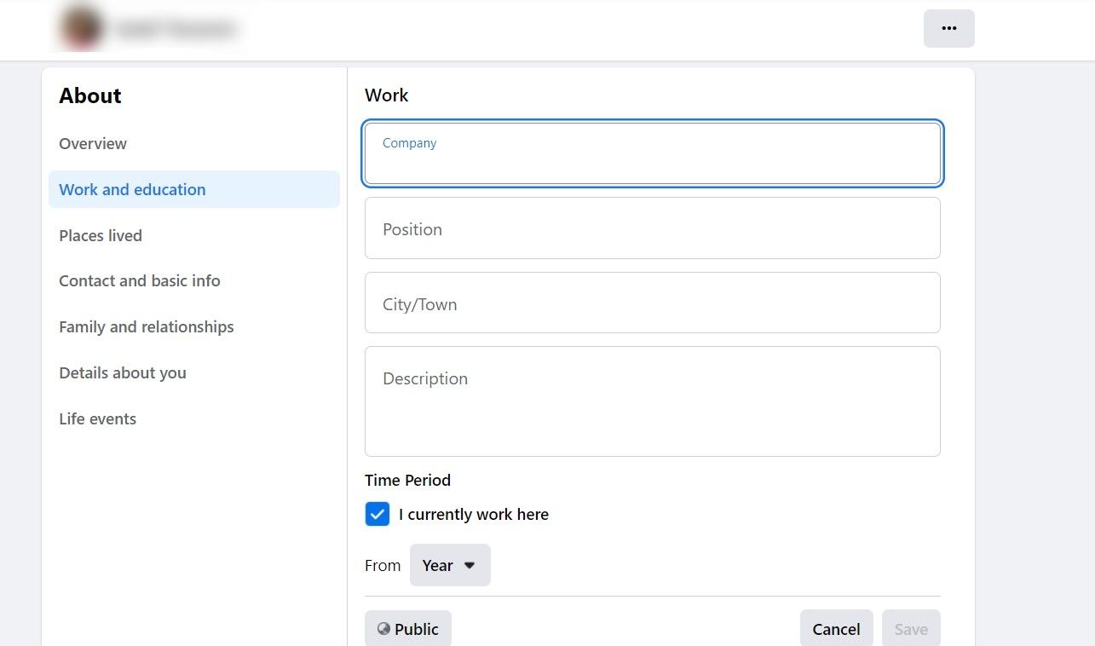Open Family and relationships settings
The image size is (1095, 646).
(146, 326)
